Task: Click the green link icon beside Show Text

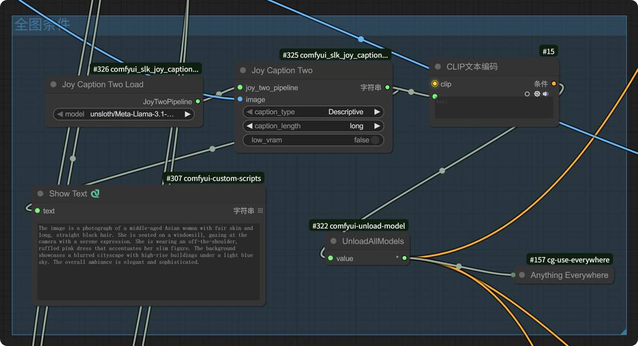Action: pos(95,194)
